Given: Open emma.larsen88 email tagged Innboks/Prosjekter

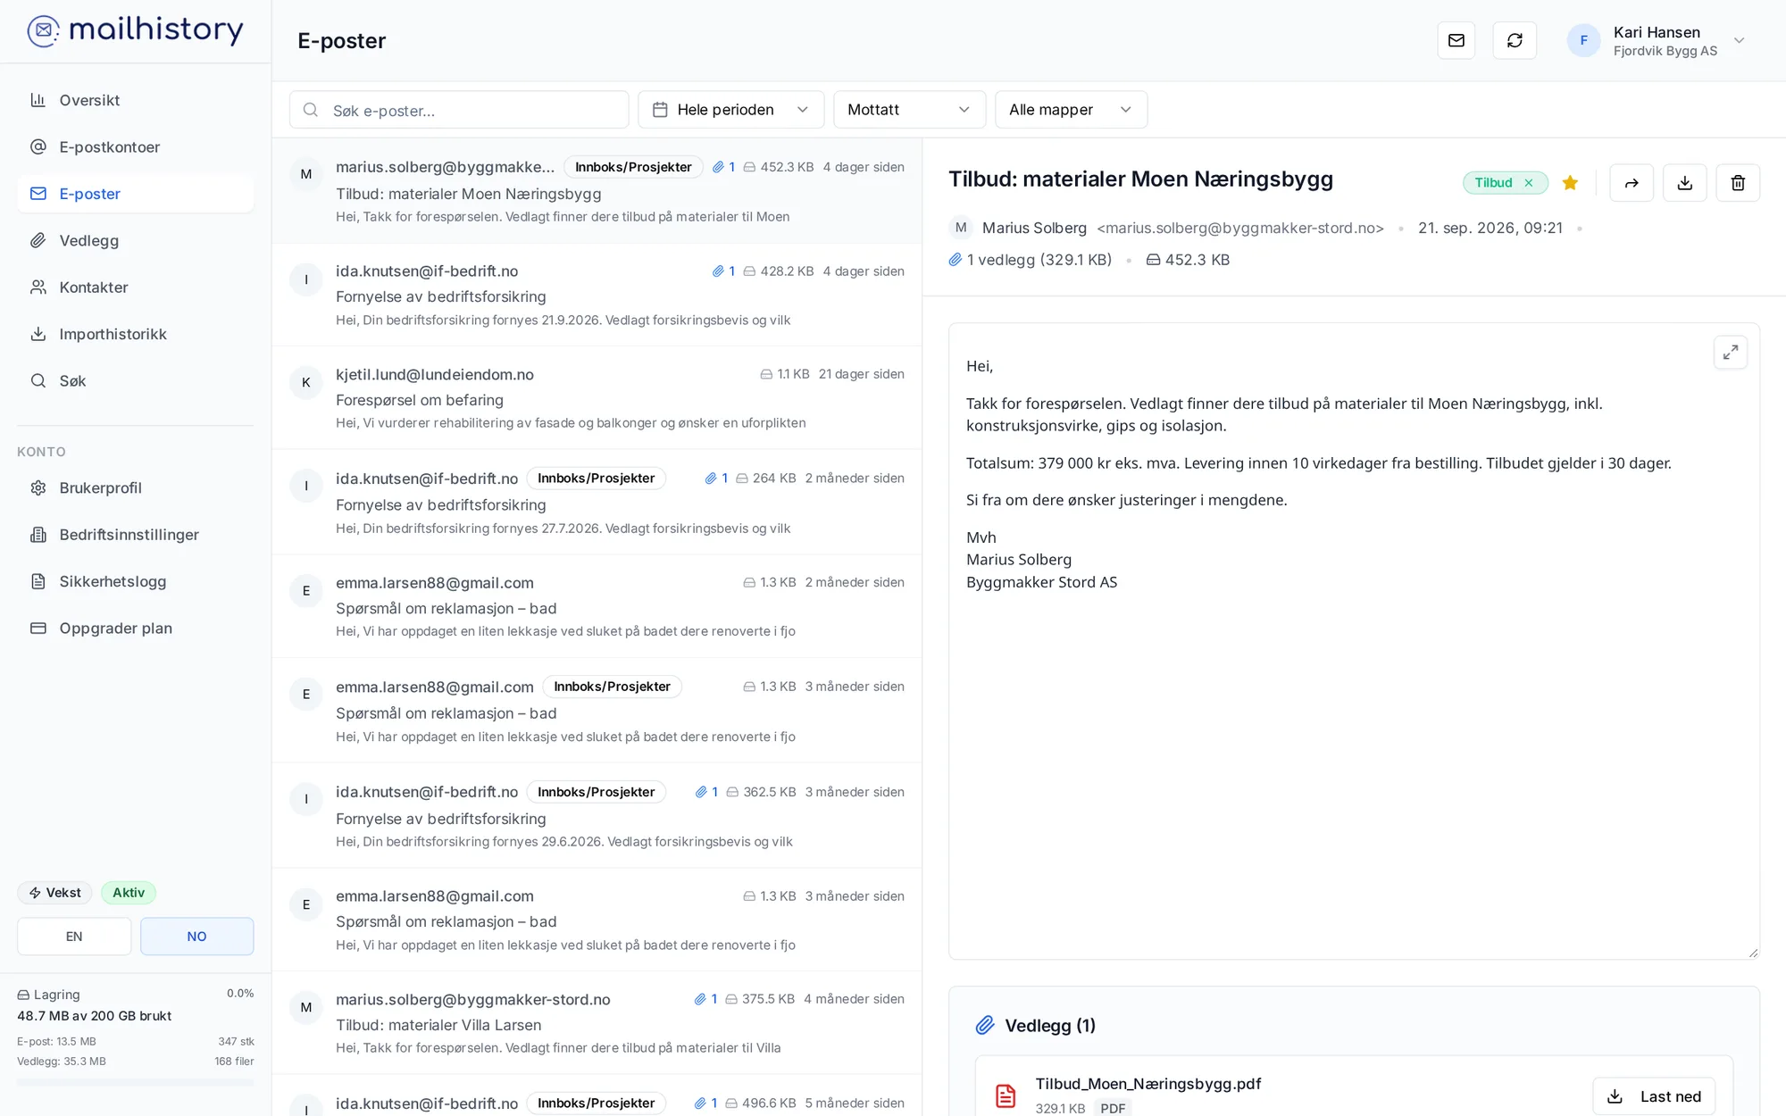Looking at the screenshot, I should (x=597, y=711).
